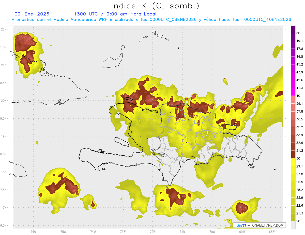The height and width of the screenshot is (235, 305).
Task: Click the colorbar value "37.8"
Action: [x=300, y=111]
